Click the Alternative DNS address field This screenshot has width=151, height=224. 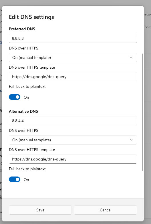tap(73, 121)
